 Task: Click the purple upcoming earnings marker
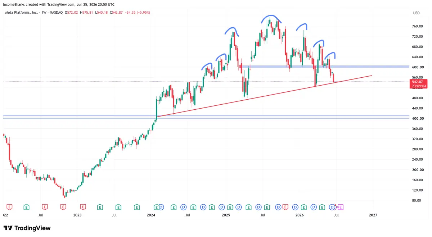341,207
